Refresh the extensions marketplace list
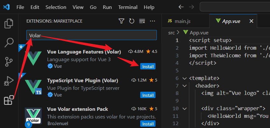 click(x=132, y=21)
